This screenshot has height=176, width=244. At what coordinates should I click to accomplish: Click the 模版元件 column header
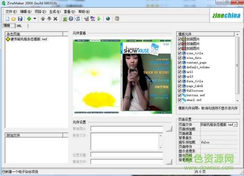205,34
